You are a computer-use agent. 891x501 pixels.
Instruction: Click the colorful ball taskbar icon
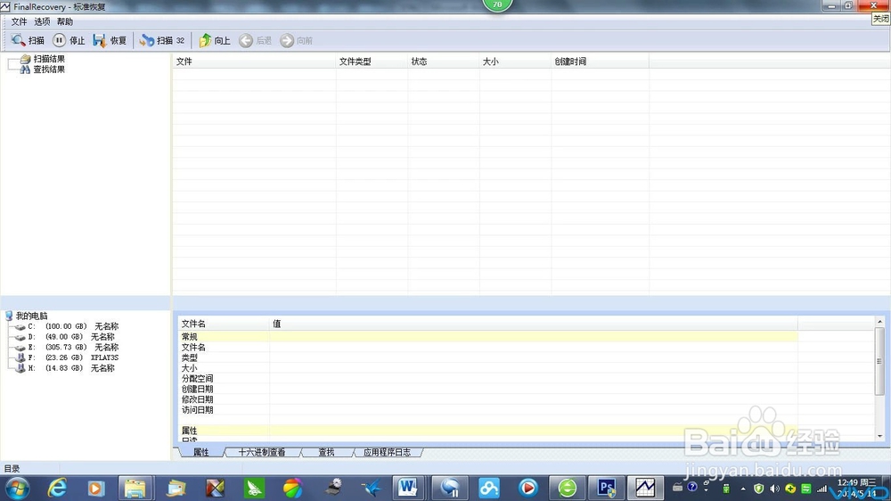(x=292, y=489)
